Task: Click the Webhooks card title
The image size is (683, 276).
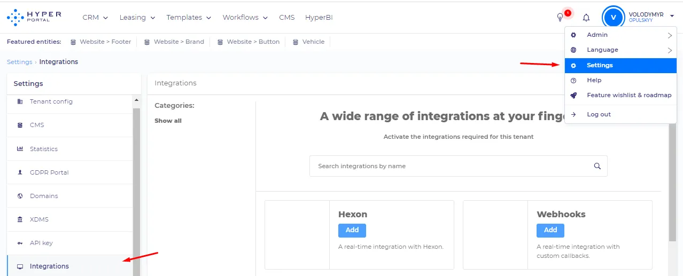Action: coord(561,214)
